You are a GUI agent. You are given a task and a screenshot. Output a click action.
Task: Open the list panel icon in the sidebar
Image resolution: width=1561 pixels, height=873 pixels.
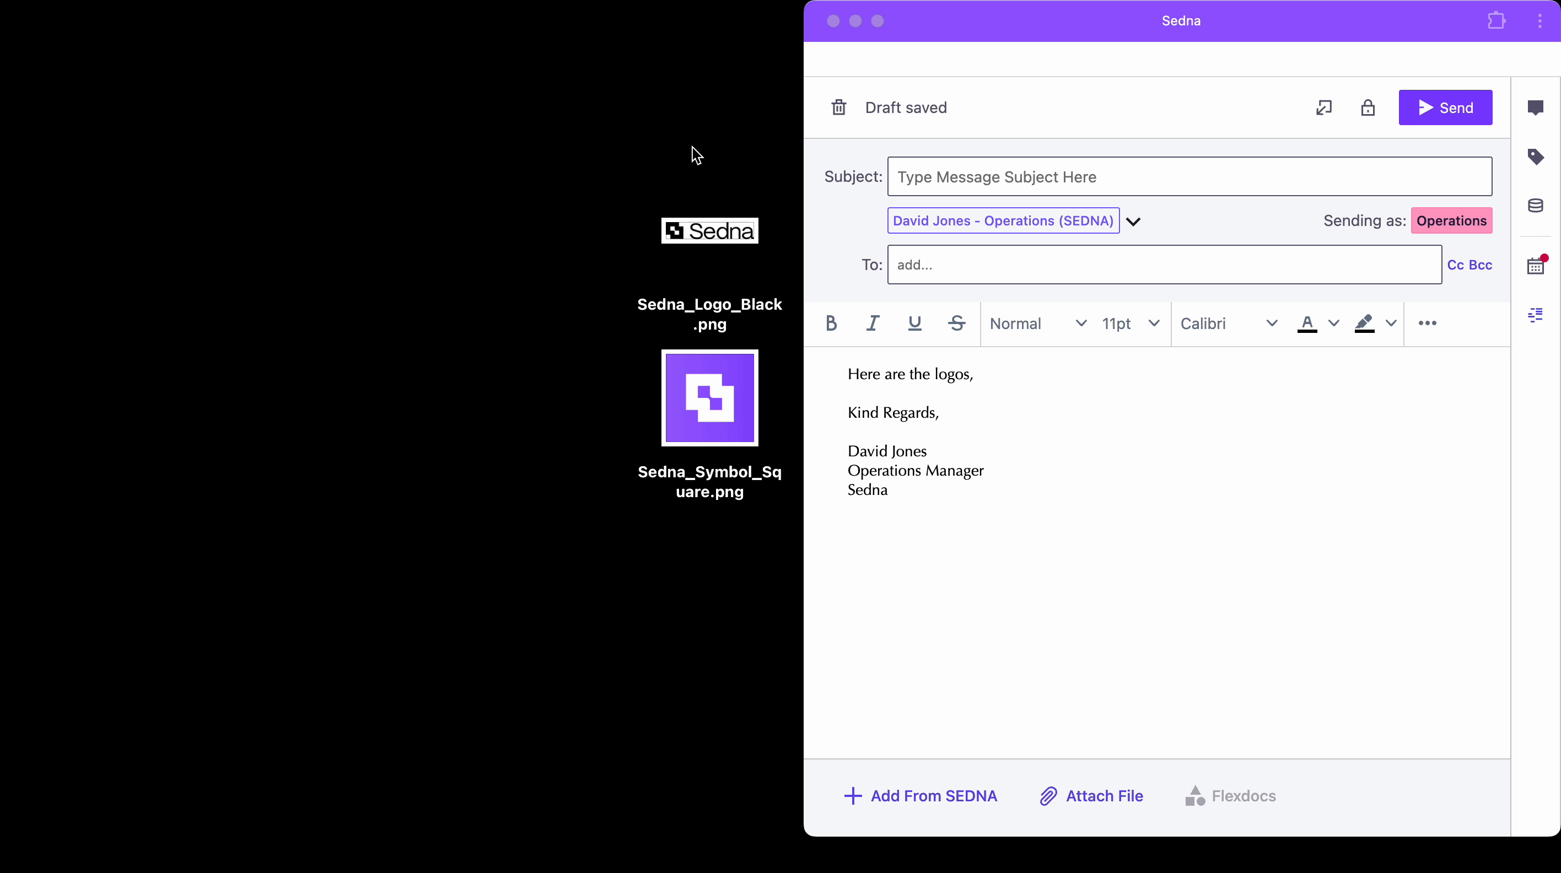1535,315
